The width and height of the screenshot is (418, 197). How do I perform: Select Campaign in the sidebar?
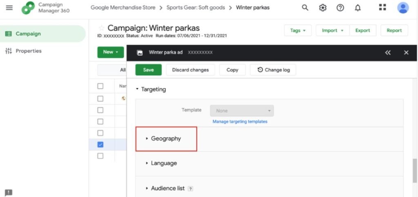(43, 34)
